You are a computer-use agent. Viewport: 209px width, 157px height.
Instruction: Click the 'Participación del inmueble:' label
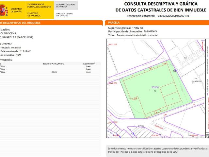coord(125,31)
